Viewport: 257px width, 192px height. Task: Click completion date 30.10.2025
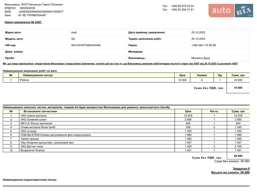tap(198, 39)
